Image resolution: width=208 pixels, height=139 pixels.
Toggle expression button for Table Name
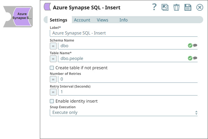(53, 59)
